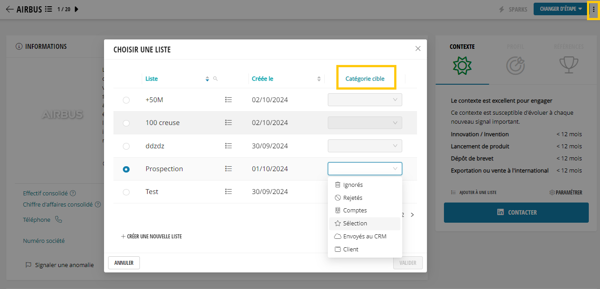Select the +50M list radio button
This screenshot has height=289, width=600.
pos(126,100)
